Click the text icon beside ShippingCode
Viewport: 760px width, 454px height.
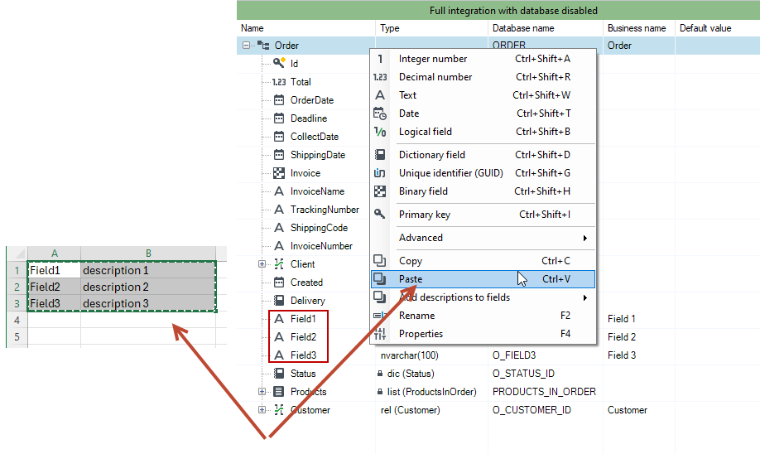(x=279, y=228)
